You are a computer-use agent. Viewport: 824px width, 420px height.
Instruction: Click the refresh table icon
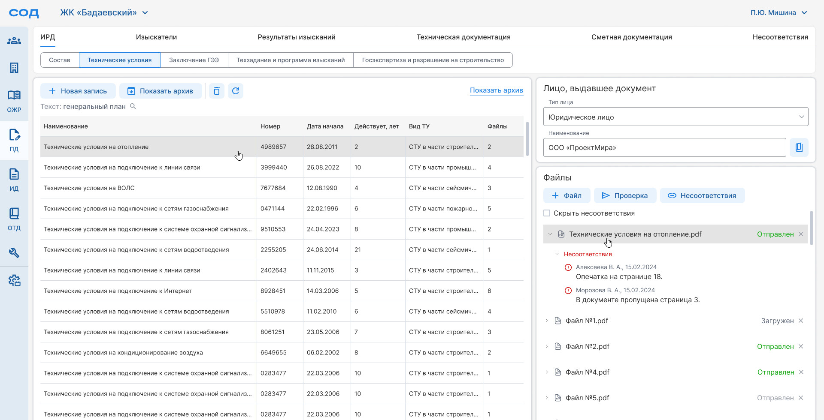pos(236,91)
